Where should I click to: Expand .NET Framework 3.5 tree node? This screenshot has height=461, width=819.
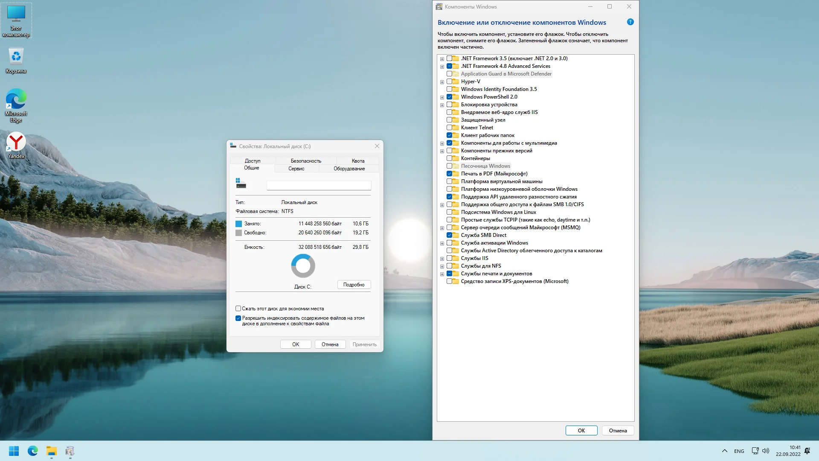point(442,59)
